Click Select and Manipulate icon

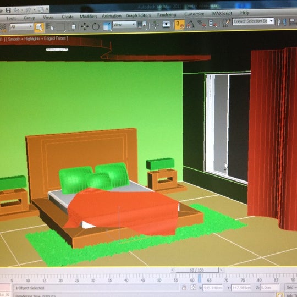pyautogui.click(x=155, y=25)
